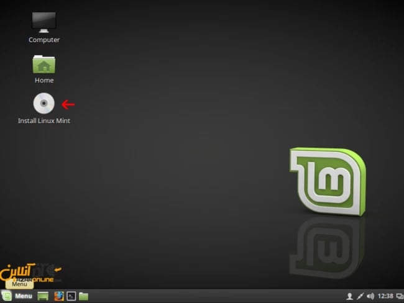
Task: Click the Show Desktop panel icon
Action: (x=43, y=296)
